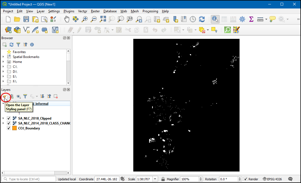Click the Refresh map icon
Screen dimensions: 301x183
[x=202, y=19]
